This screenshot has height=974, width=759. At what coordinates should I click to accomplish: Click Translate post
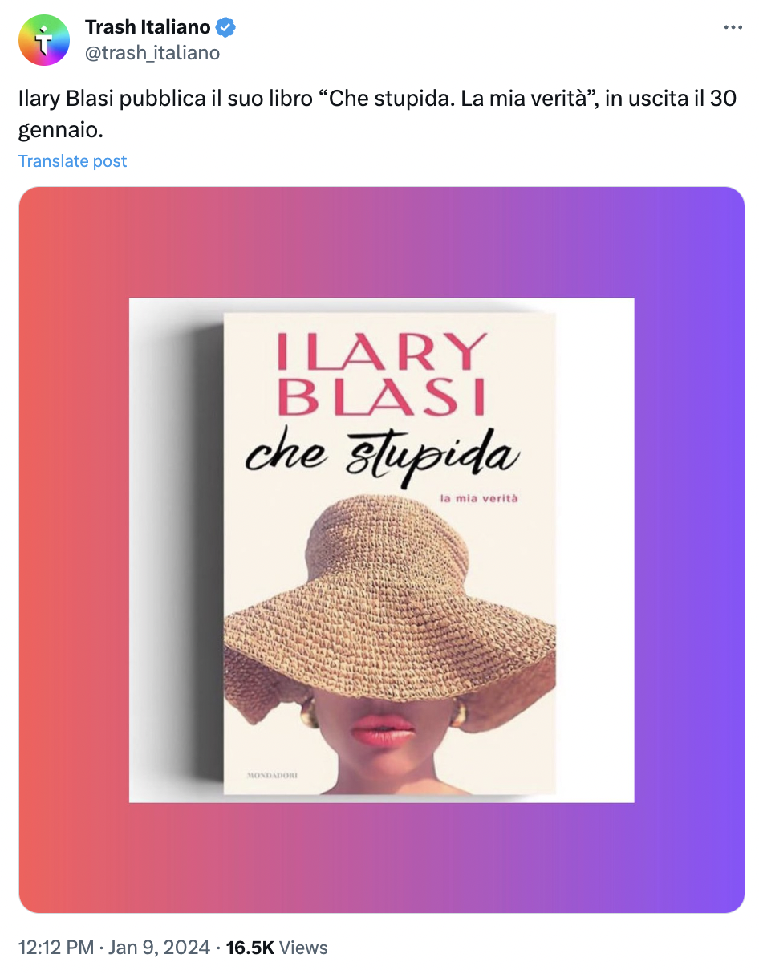(x=73, y=161)
